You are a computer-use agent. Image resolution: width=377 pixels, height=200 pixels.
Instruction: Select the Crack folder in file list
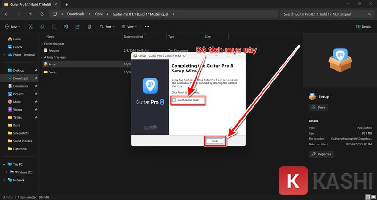coord(52,72)
